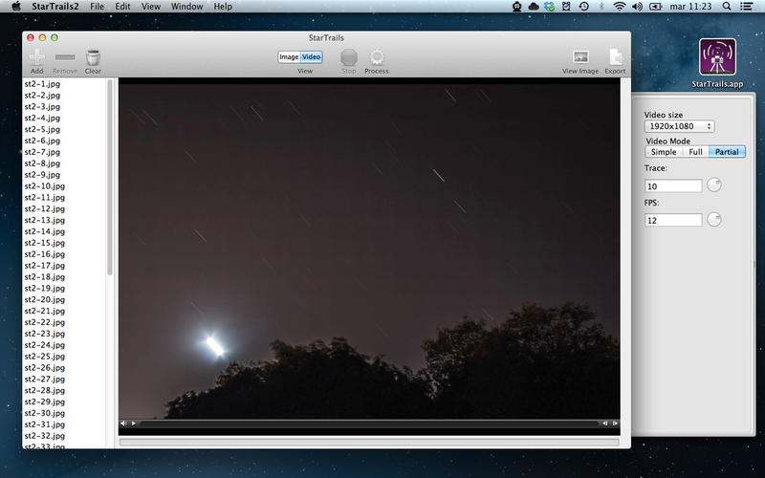The height and width of the screenshot is (478, 765).
Task: Click the Add images plus icon
Action: pyautogui.click(x=37, y=57)
